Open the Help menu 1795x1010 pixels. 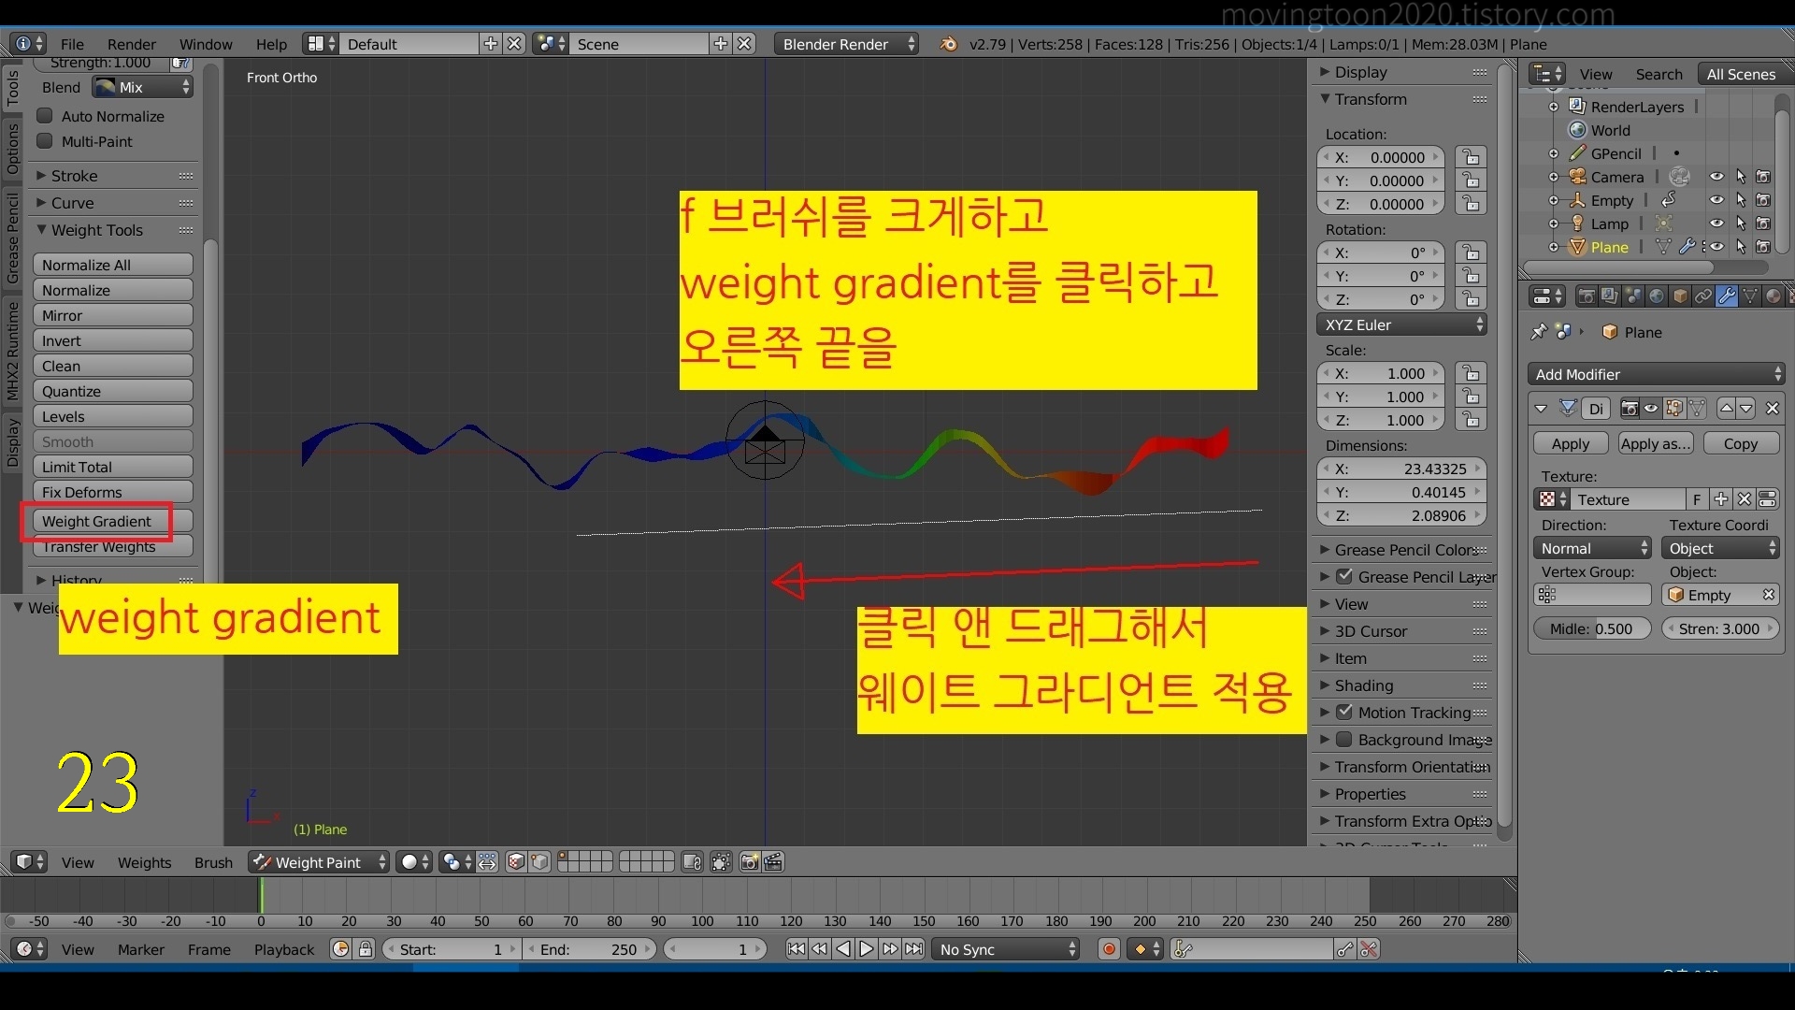tap(271, 44)
